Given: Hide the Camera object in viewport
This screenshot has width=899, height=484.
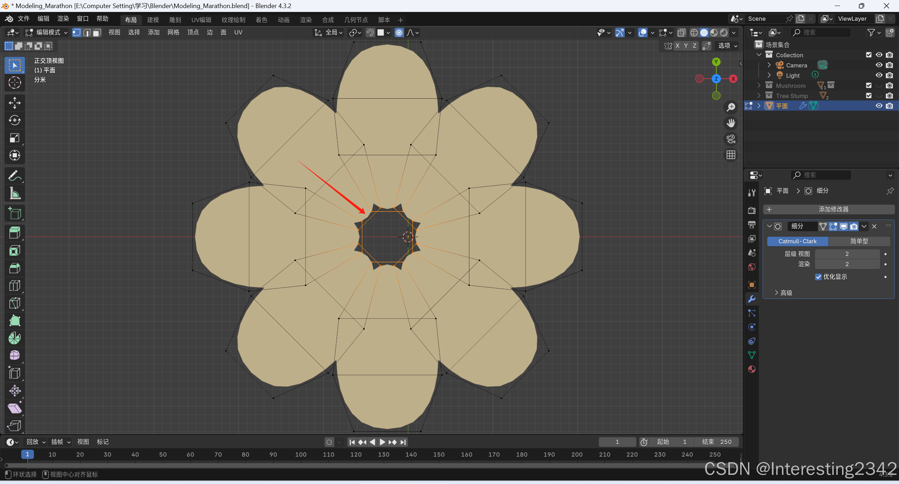Looking at the screenshot, I should (879, 65).
